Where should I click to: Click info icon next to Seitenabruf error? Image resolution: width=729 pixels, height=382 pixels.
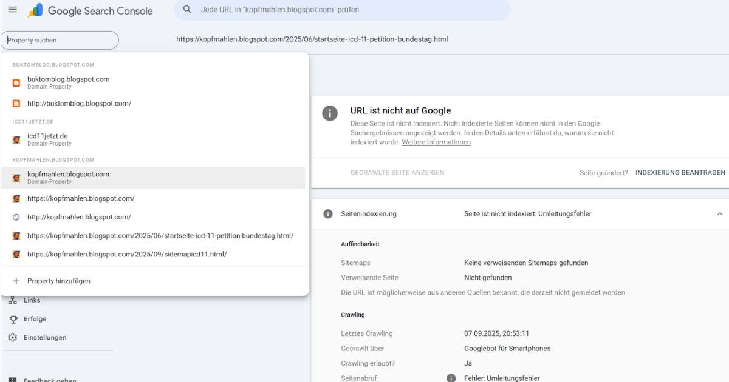pyautogui.click(x=451, y=378)
